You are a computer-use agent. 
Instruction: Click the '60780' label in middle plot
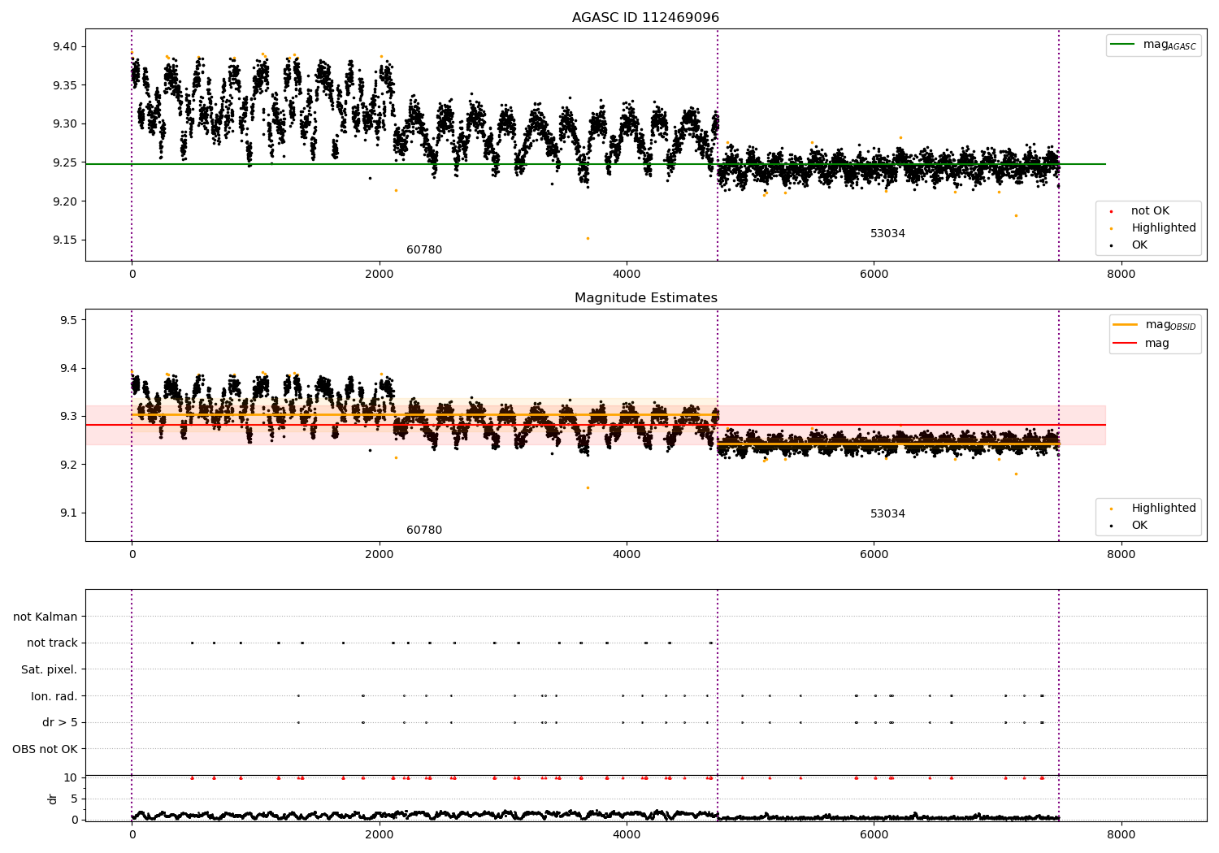(x=424, y=530)
